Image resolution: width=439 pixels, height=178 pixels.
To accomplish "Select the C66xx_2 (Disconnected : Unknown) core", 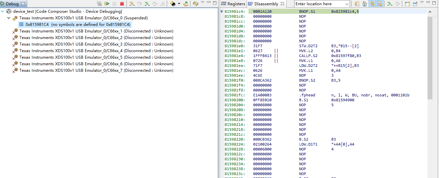I will (96, 38).
